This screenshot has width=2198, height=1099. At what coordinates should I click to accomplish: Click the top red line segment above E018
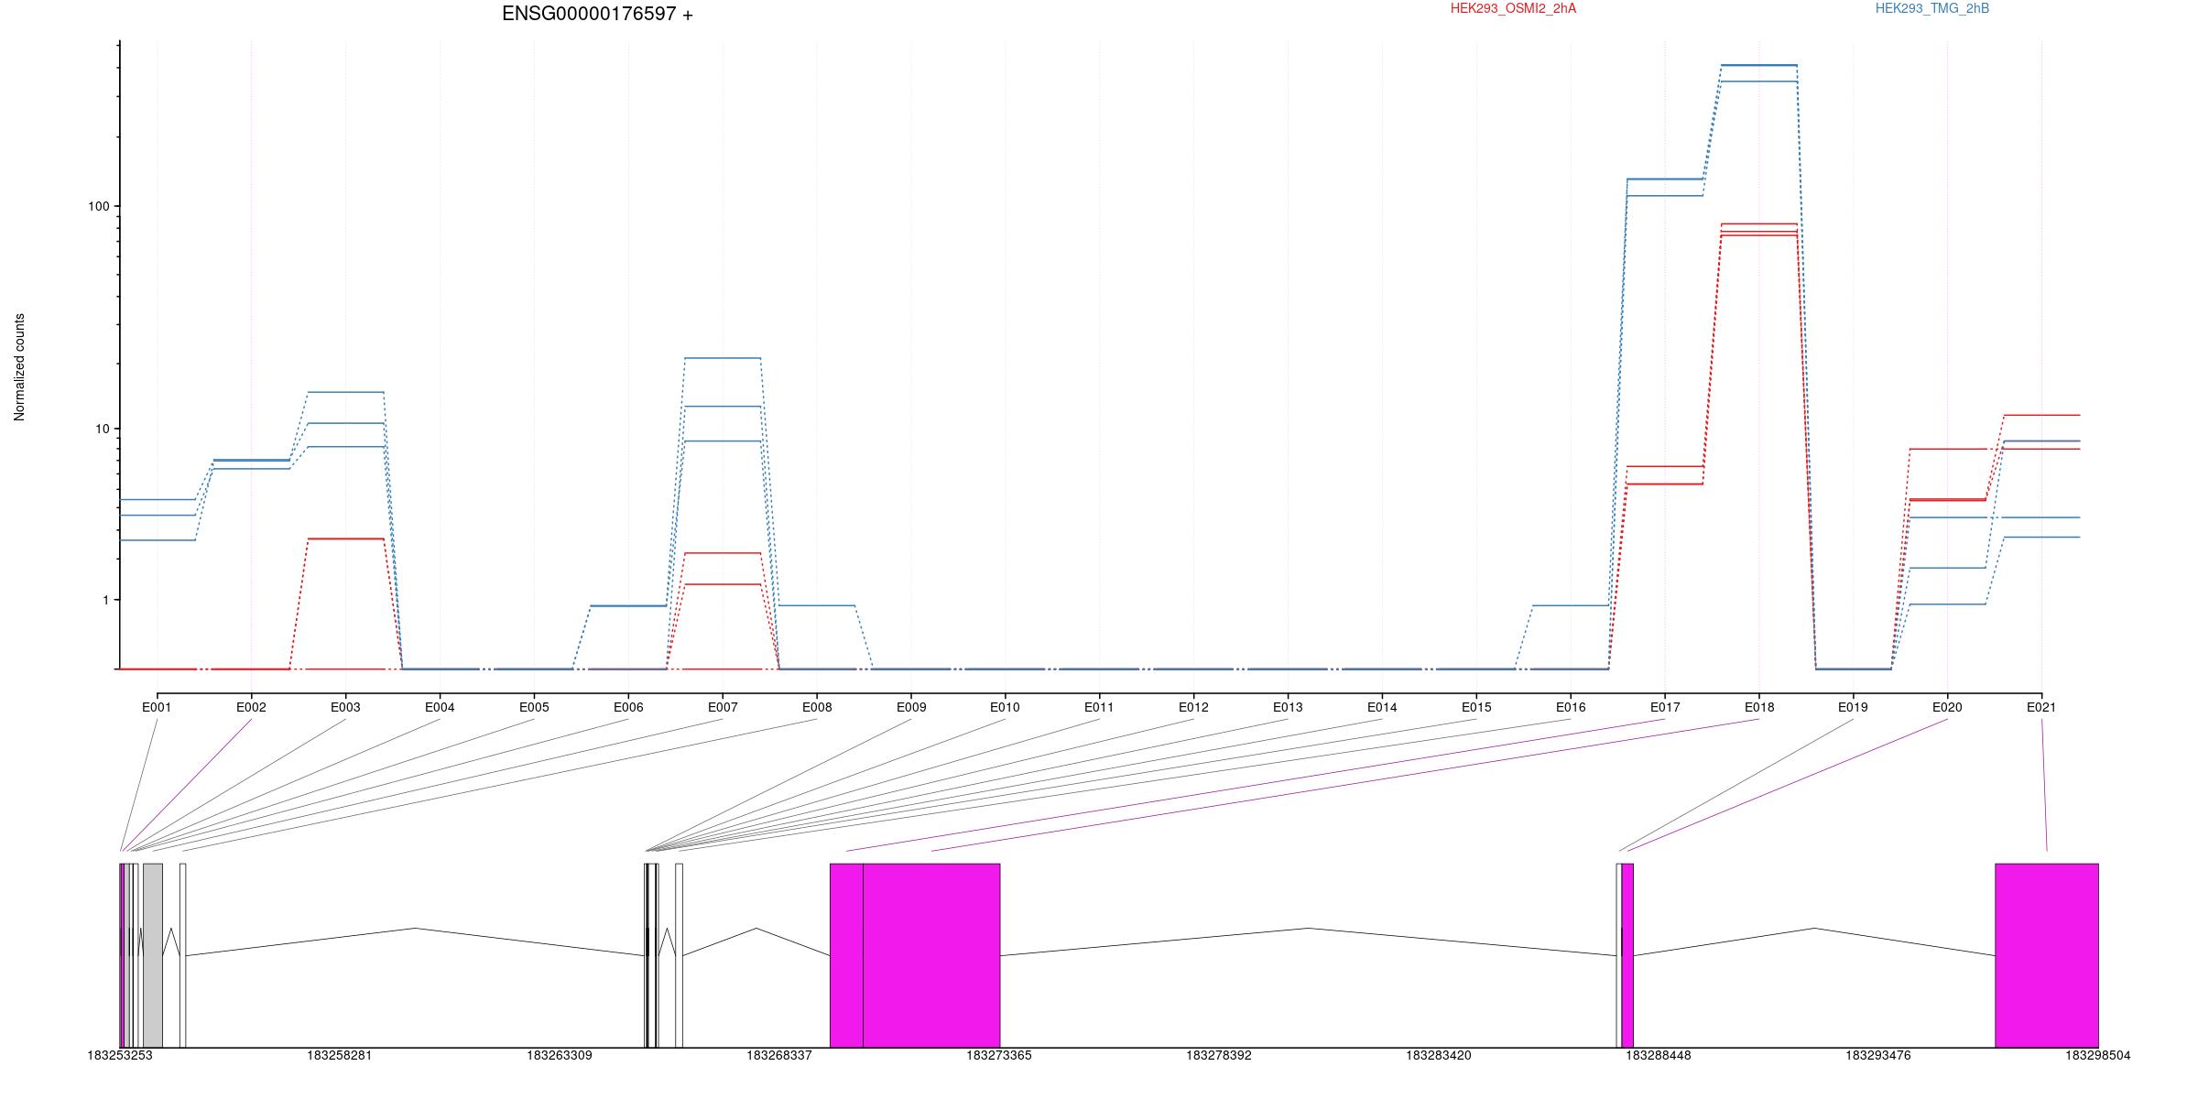1759,223
